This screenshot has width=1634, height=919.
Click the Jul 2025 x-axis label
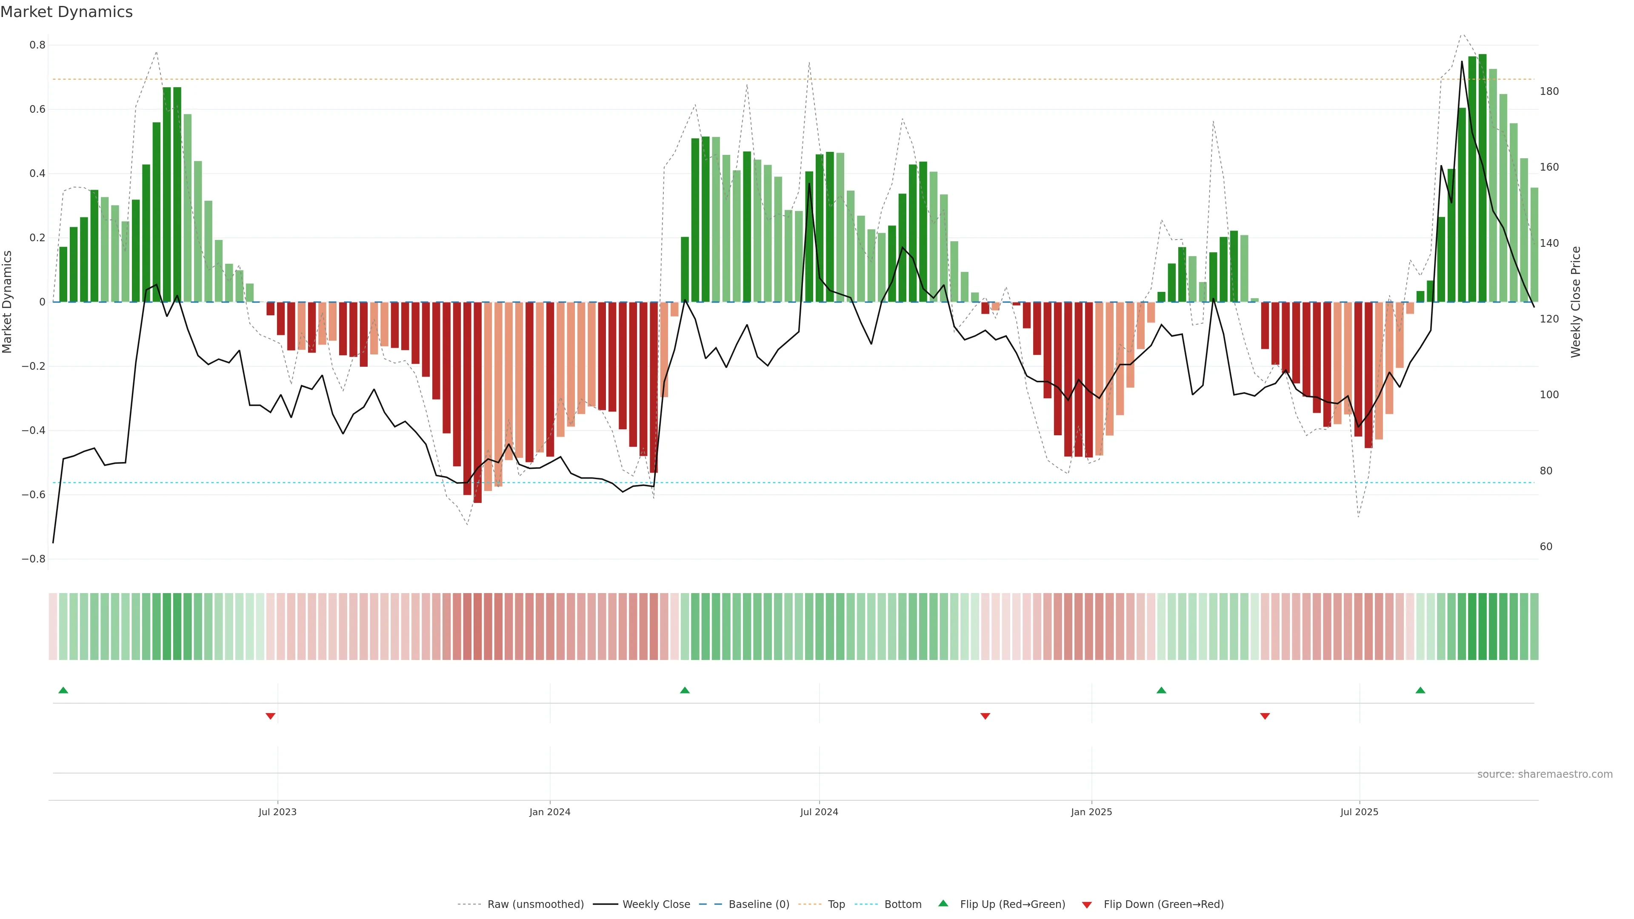[1360, 812]
